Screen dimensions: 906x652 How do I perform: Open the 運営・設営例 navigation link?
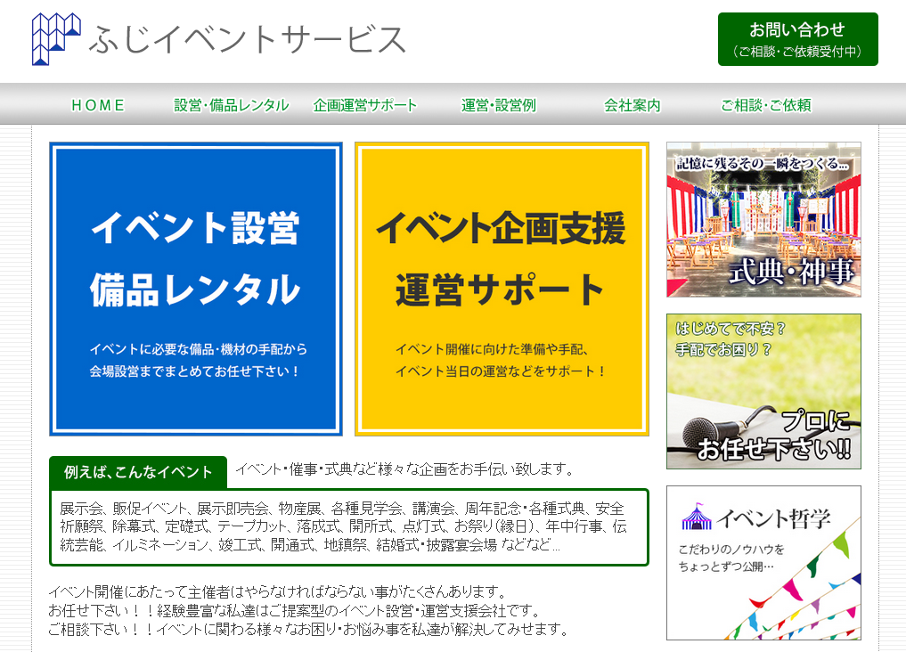pyautogui.click(x=497, y=104)
